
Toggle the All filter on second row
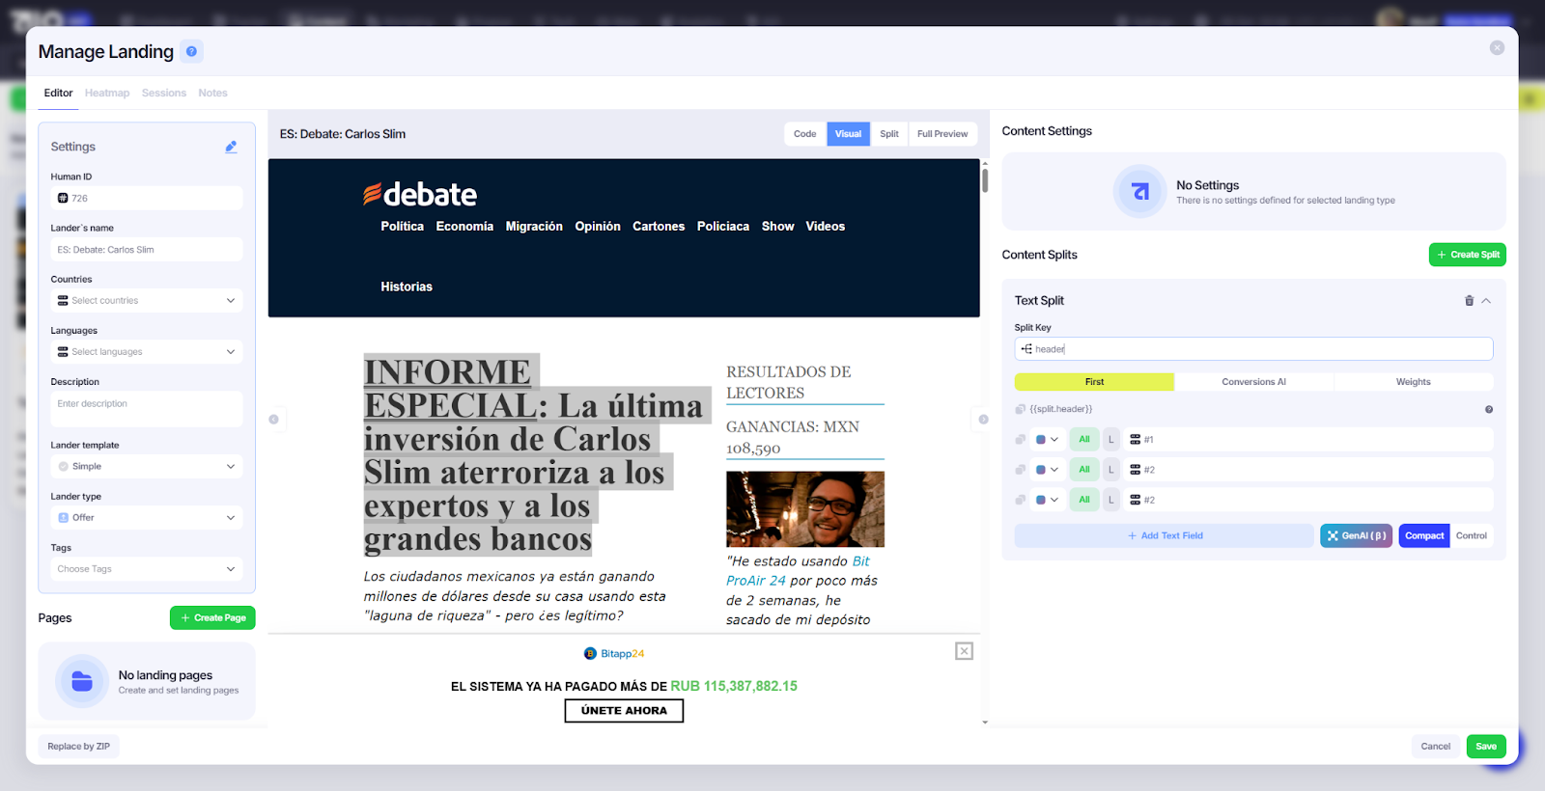[x=1084, y=470]
